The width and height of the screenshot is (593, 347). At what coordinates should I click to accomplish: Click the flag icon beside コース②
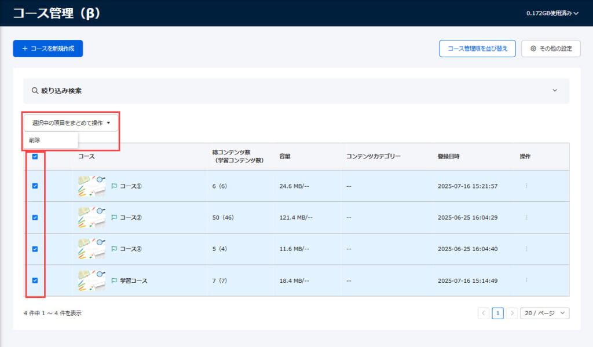tap(114, 217)
